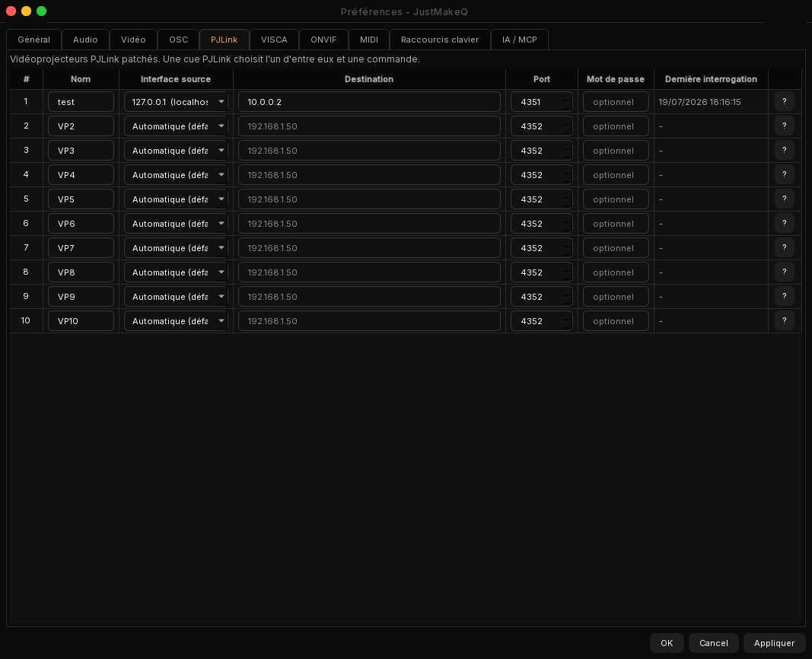
Task: Open the VP7 Interface source dropdown
Action: tap(176, 247)
